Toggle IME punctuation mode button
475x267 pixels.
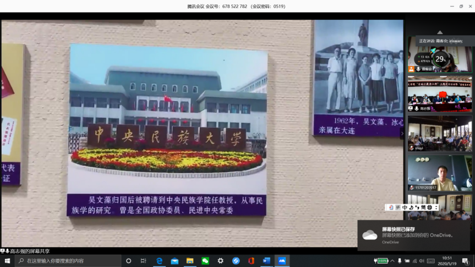417,208
